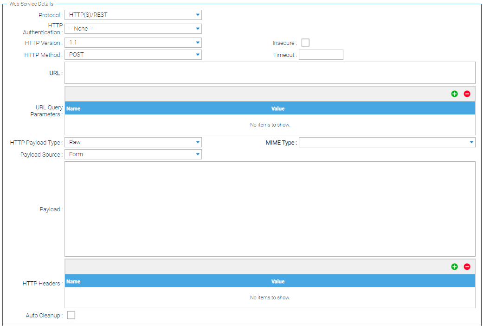The width and height of the screenshot is (484, 329).
Task: Open the Protocol dropdown
Action: pyautogui.click(x=133, y=15)
